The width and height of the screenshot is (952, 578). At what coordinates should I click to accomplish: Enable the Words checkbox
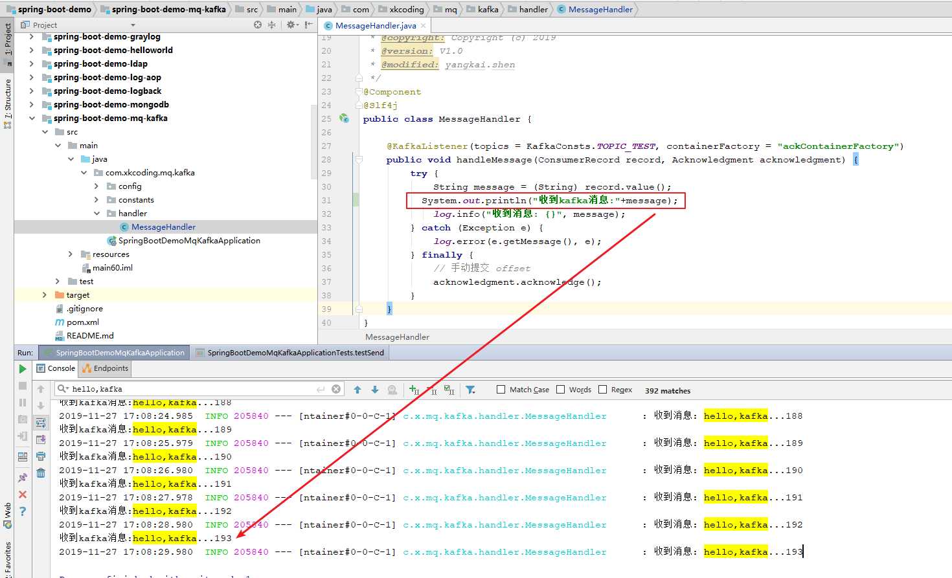click(561, 390)
